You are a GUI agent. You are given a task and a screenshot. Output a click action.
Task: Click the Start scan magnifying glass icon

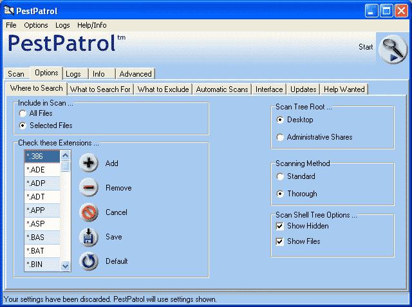coord(393,49)
